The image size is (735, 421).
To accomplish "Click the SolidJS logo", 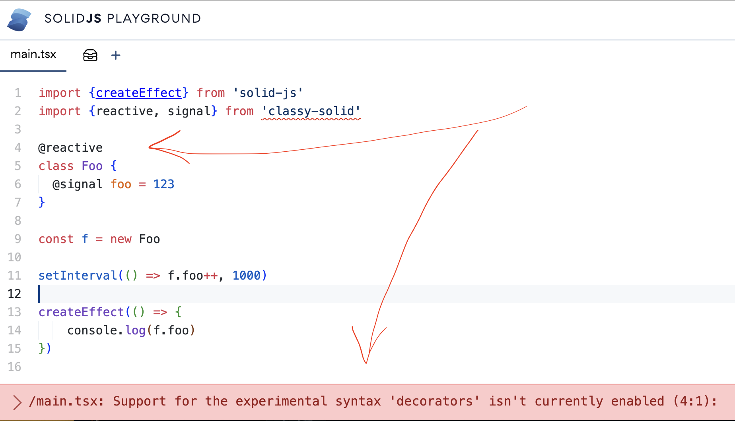I will coord(19,19).
